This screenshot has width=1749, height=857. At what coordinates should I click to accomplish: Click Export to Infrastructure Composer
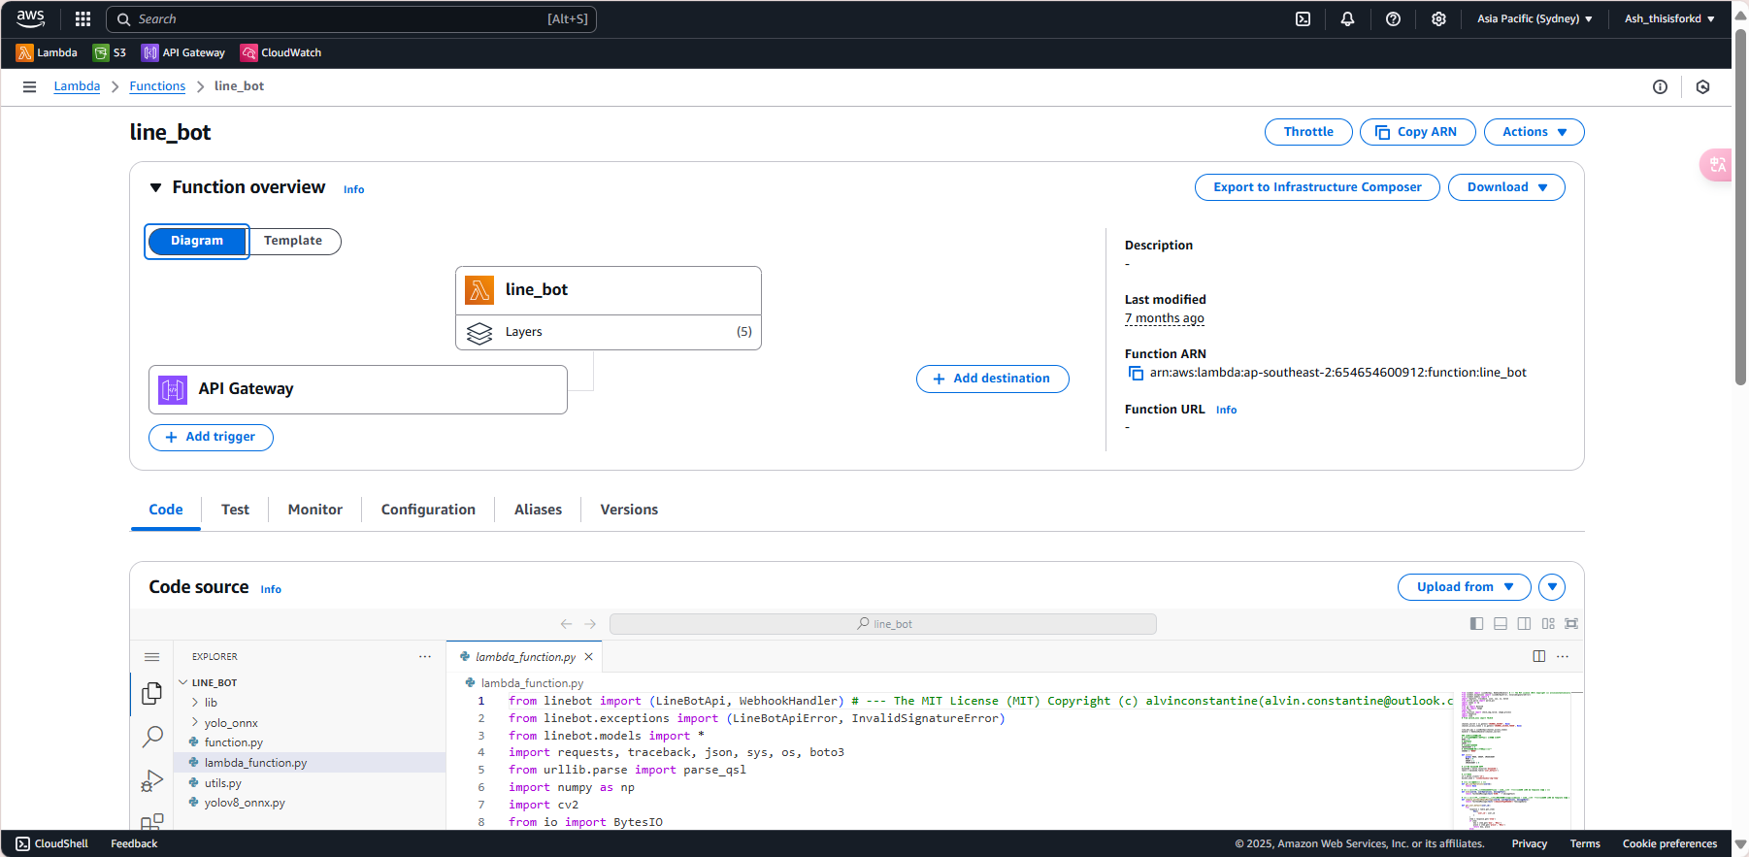(x=1317, y=187)
